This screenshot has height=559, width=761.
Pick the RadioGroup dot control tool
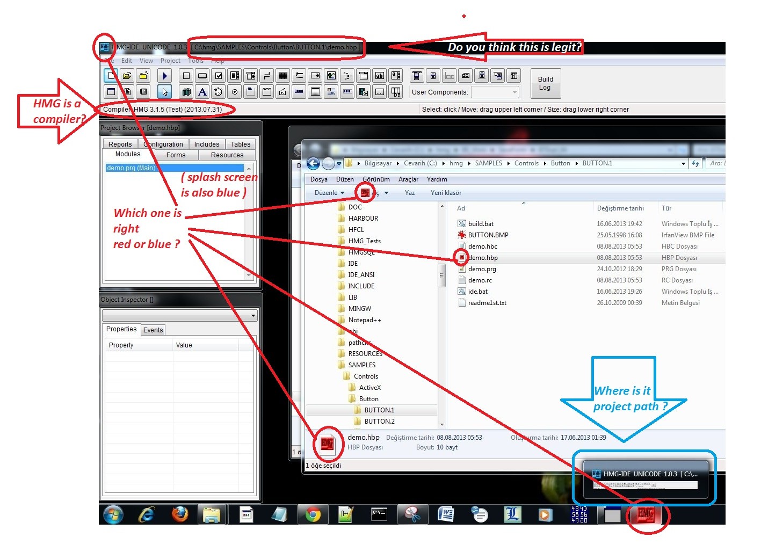[235, 92]
